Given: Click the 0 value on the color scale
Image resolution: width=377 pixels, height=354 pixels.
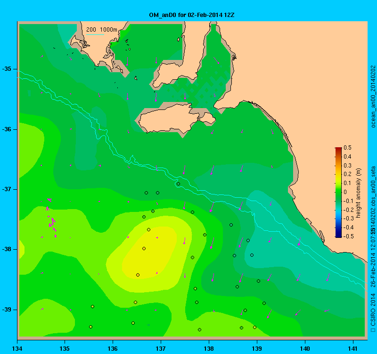Looking at the screenshot, I should click(345, 192).
